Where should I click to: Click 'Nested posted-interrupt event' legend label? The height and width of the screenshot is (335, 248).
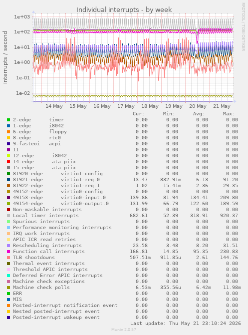tap(56, 311)
